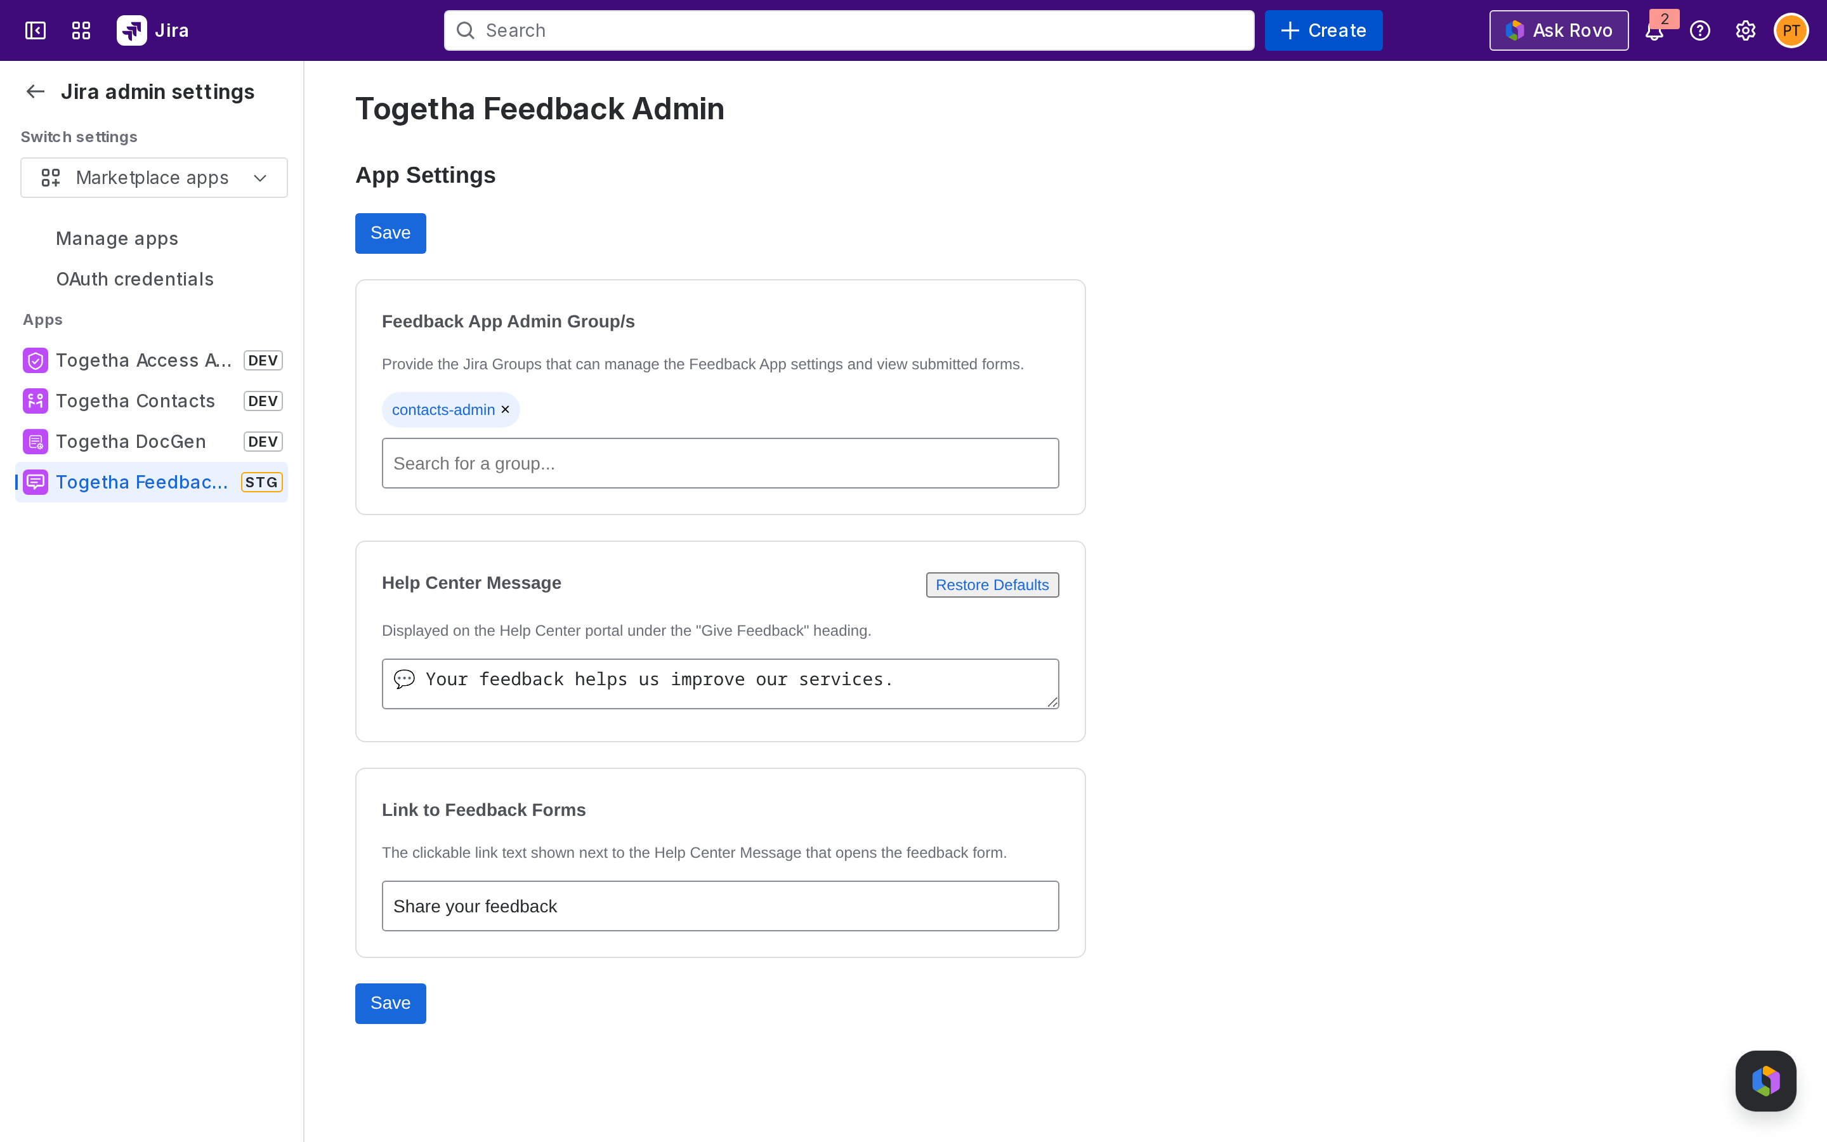Click the Jira admin settings title
Screen dimensions: 1827x1142
158,91
